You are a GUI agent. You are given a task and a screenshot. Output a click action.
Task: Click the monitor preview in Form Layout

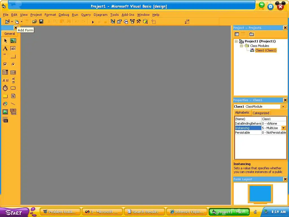pyautogui.click(x=260, y=194)
